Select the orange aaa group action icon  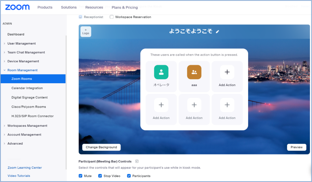click(194, 72)
